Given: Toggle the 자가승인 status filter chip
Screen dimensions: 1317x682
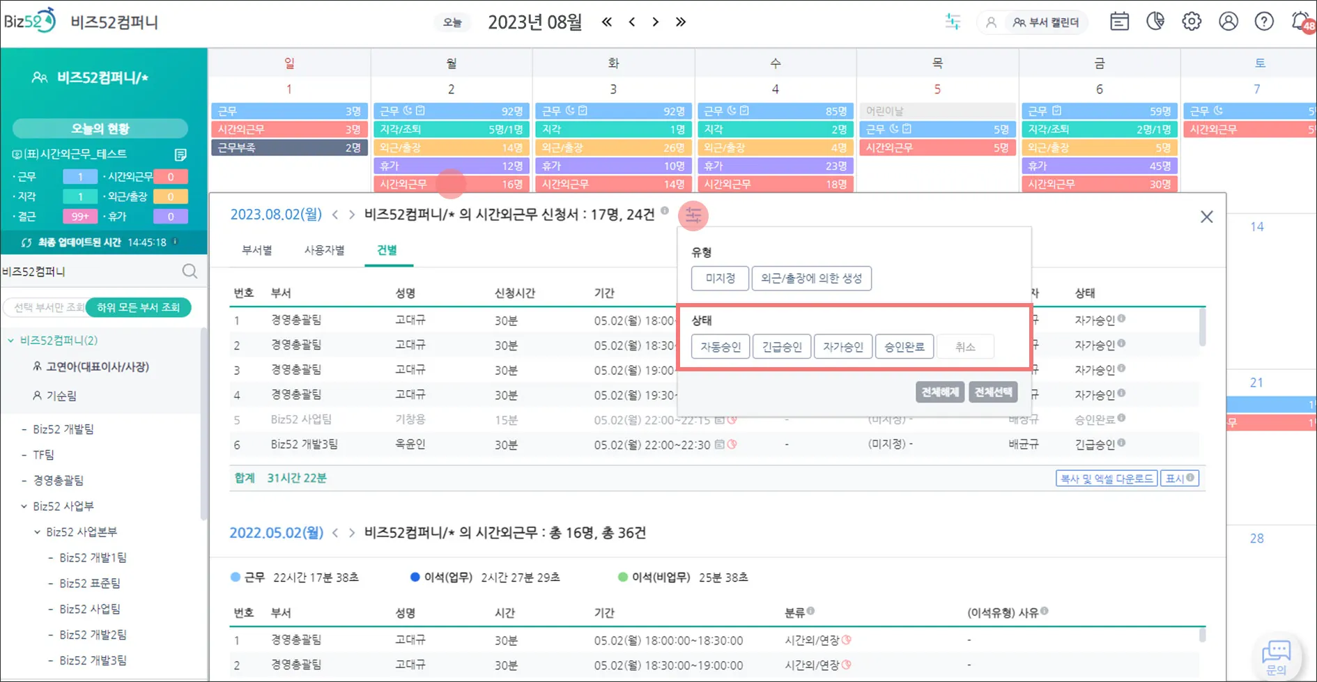Looking at the screenshot, I should tap(843, 346).
